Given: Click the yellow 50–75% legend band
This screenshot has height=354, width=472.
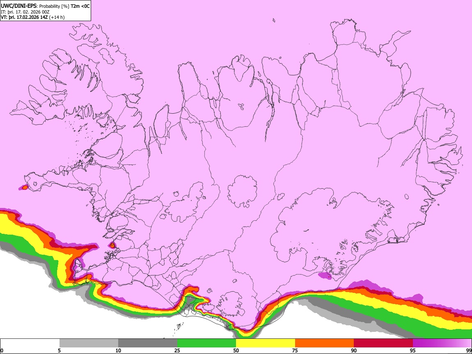Looking at the screenshot, I should pos(266,343).
